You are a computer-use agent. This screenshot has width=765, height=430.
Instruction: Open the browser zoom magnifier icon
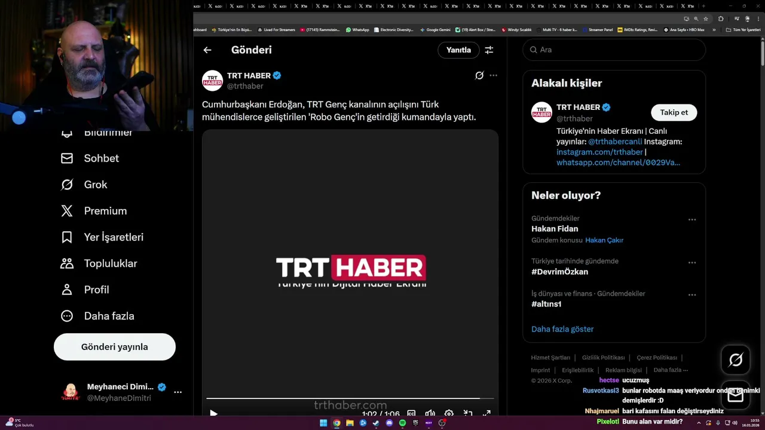click(x=696, y=19)
